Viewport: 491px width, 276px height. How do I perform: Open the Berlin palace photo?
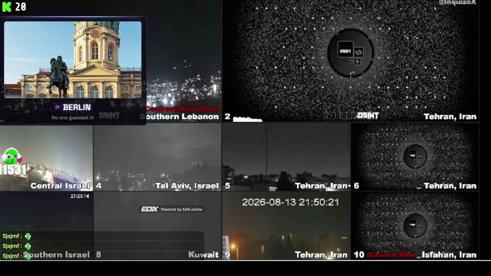coord(73,60)
